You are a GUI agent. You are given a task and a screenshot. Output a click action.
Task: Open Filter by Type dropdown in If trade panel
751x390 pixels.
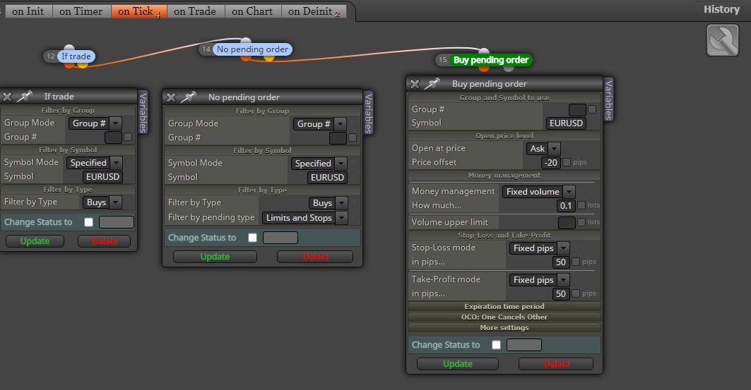point(102,202)
